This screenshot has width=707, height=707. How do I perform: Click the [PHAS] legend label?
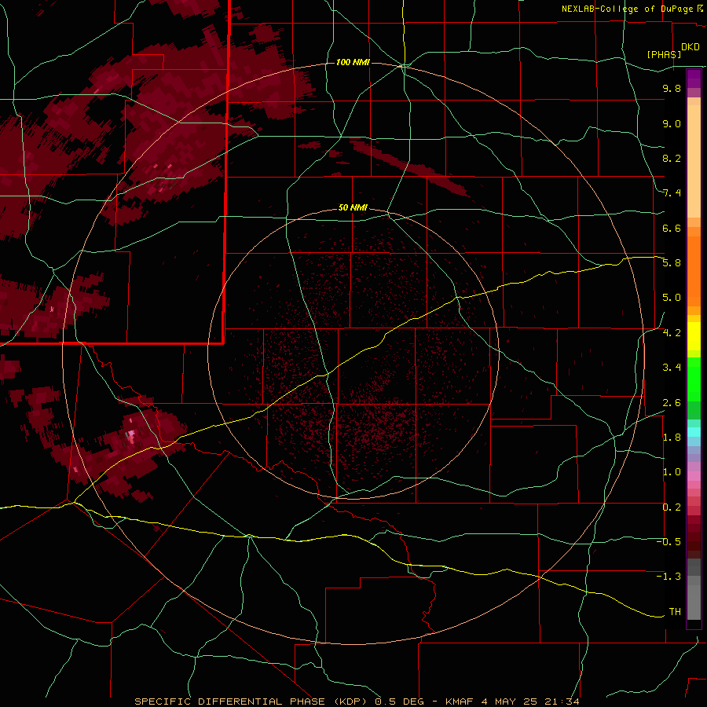tap(664, 54)
